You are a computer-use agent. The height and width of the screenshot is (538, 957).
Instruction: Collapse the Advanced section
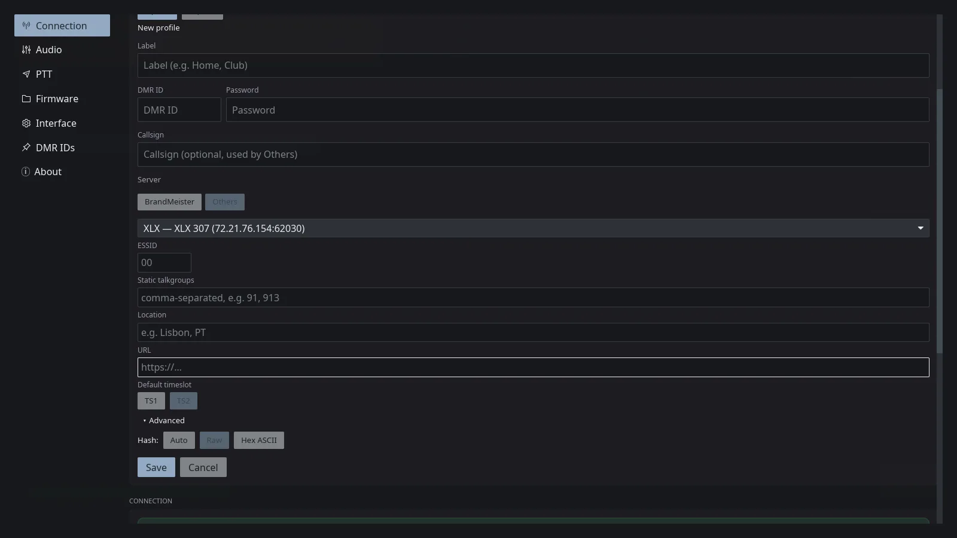pos(164,421)
